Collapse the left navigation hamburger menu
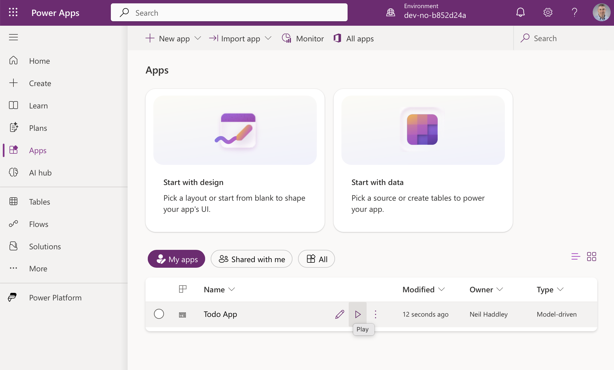This screenshot has height=370, width=614. pos(13,37)
